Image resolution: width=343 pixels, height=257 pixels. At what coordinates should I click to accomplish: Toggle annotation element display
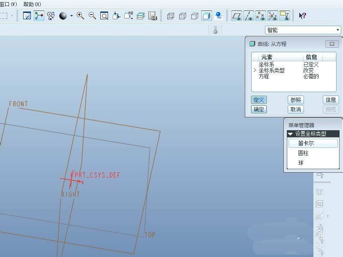tap(285, 16)
